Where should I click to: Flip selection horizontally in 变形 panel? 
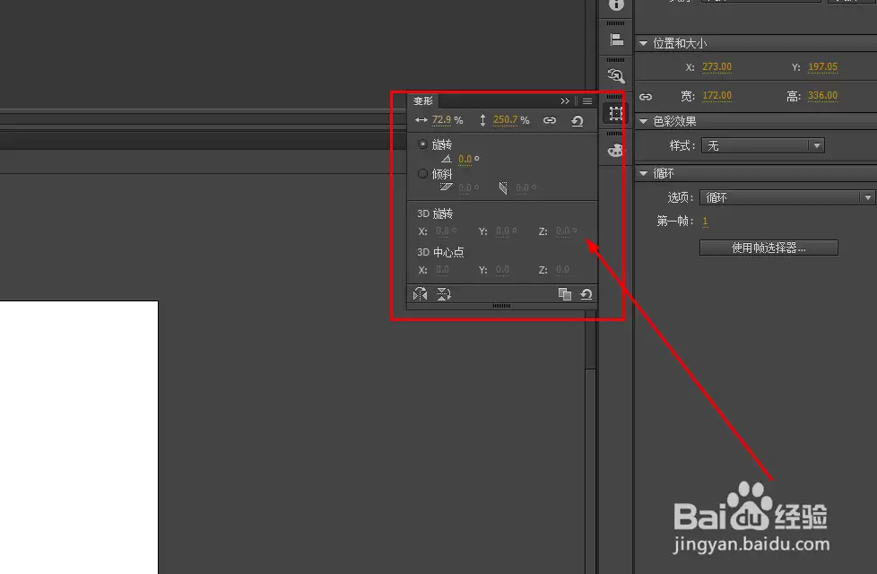[420, 293]
